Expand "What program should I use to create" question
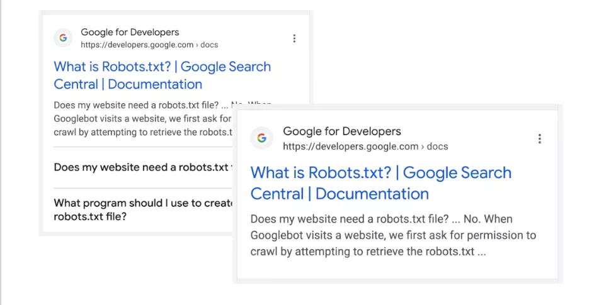 143,209
